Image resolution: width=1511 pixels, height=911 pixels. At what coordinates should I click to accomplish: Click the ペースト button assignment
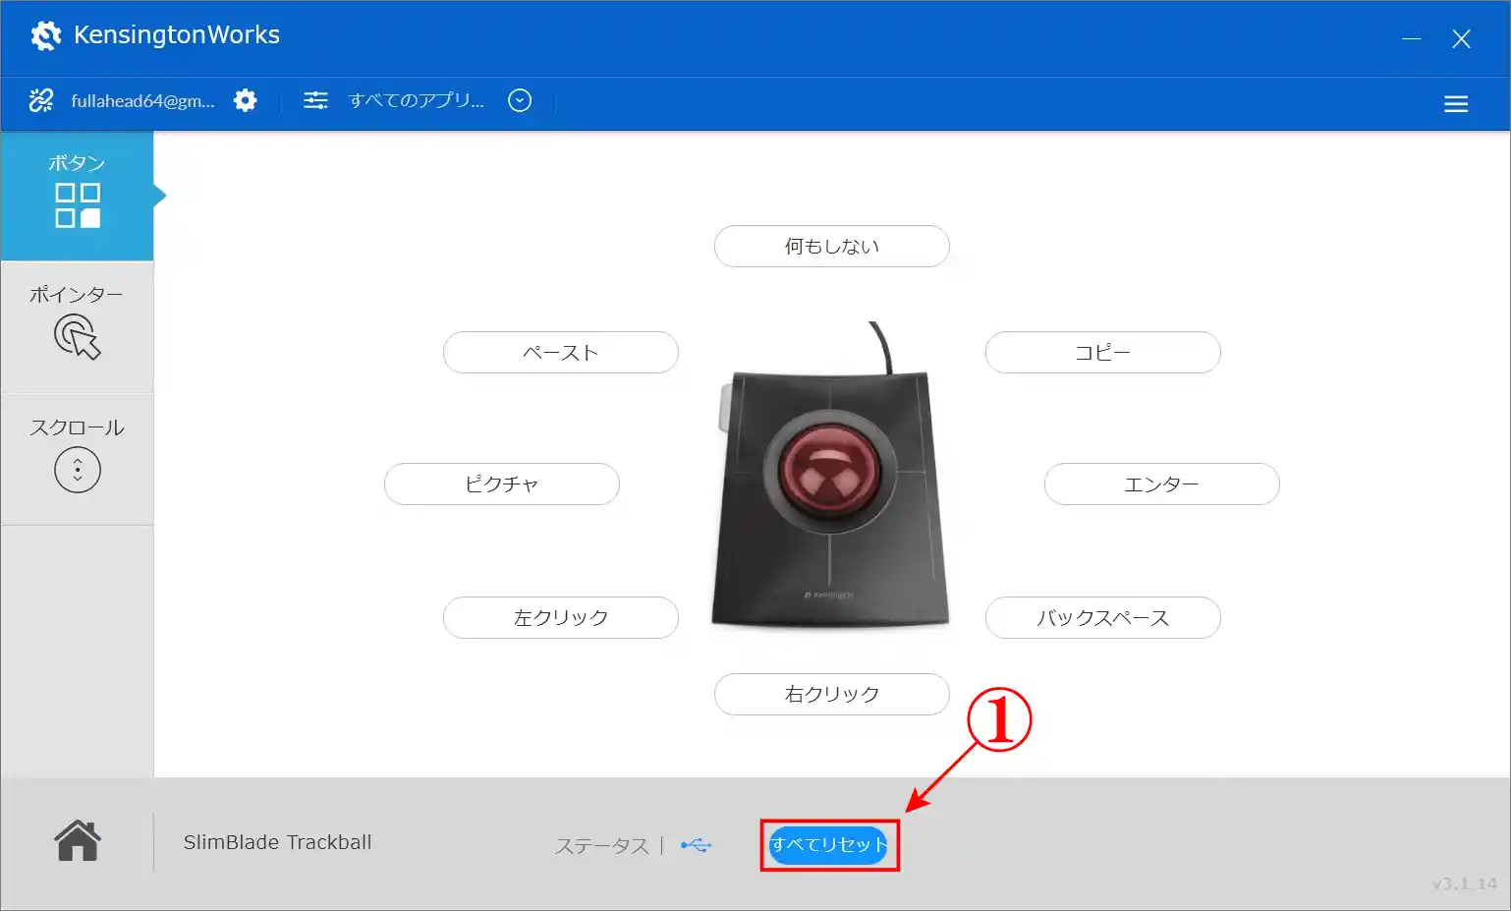pyautogui.click(x=560, y=352)
